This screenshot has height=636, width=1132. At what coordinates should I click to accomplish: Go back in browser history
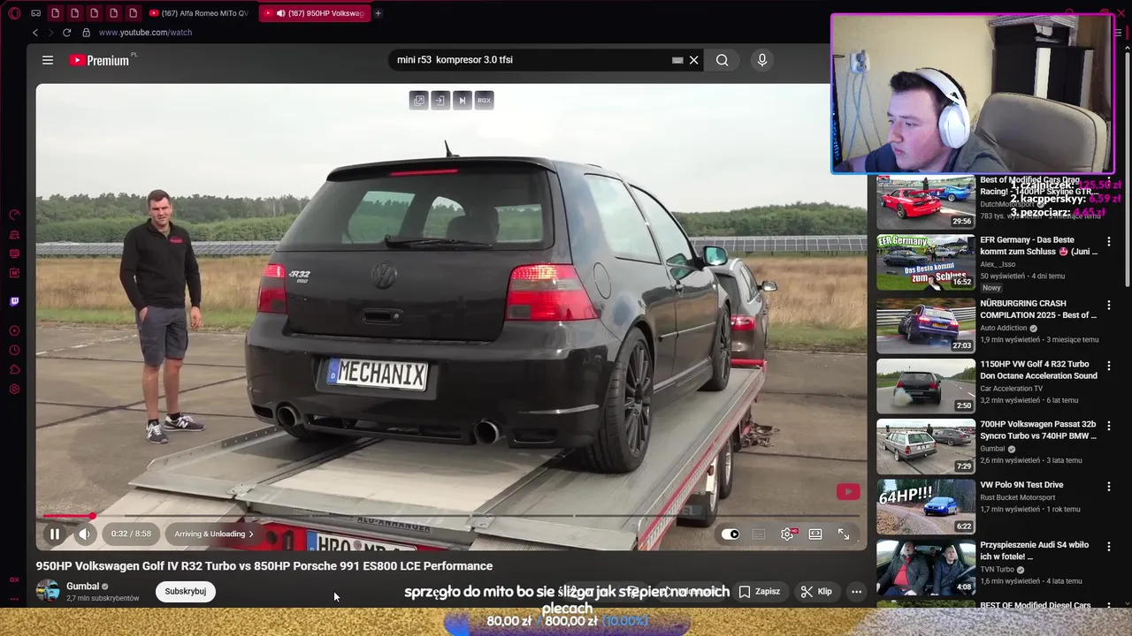(x=35, y=33)
